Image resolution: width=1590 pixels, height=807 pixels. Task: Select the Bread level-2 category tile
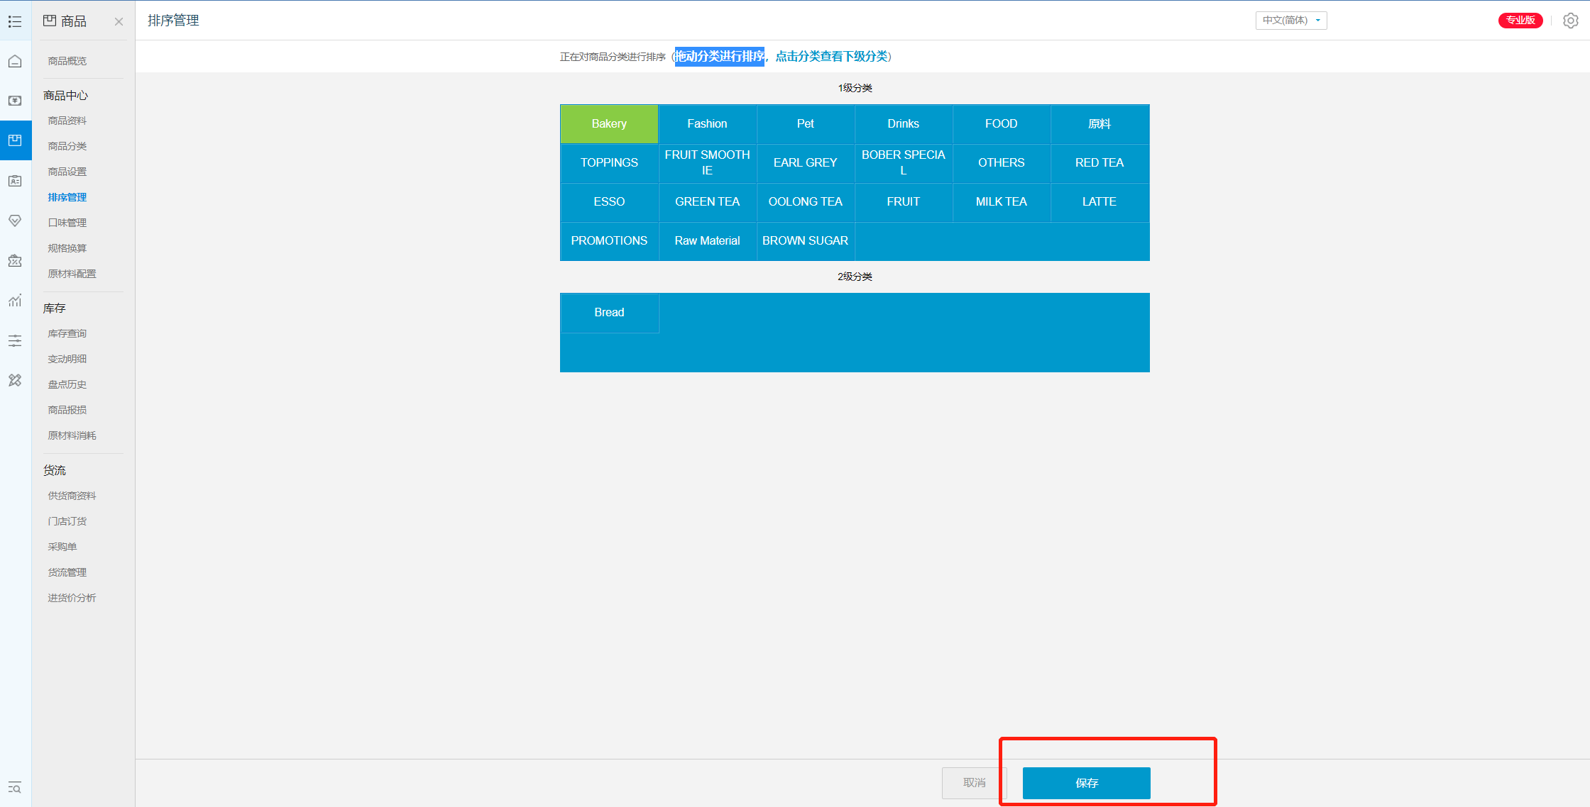pyautogui.click(x=609, y=313)
